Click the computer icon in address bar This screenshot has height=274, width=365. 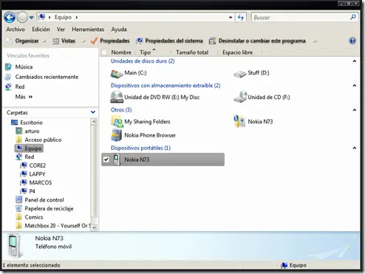tap(42, 17)
